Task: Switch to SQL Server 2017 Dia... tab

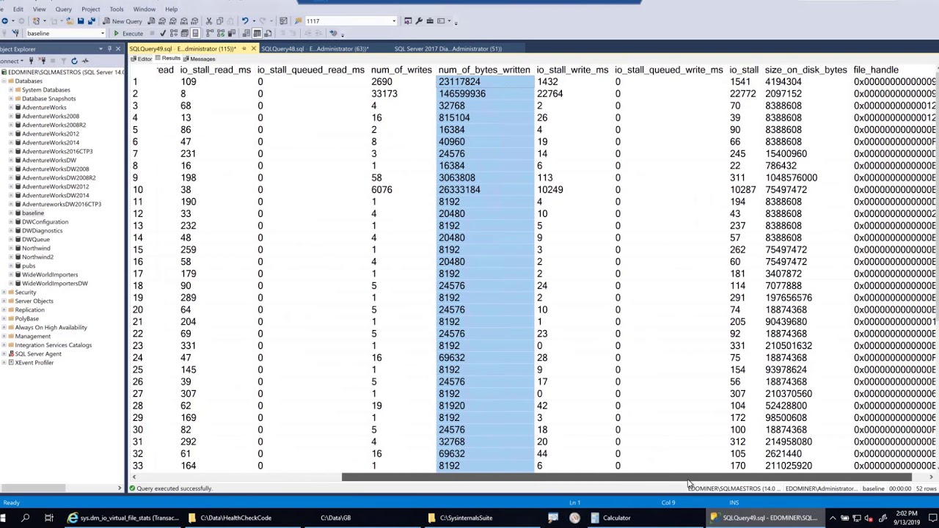Action: [448, 48]
